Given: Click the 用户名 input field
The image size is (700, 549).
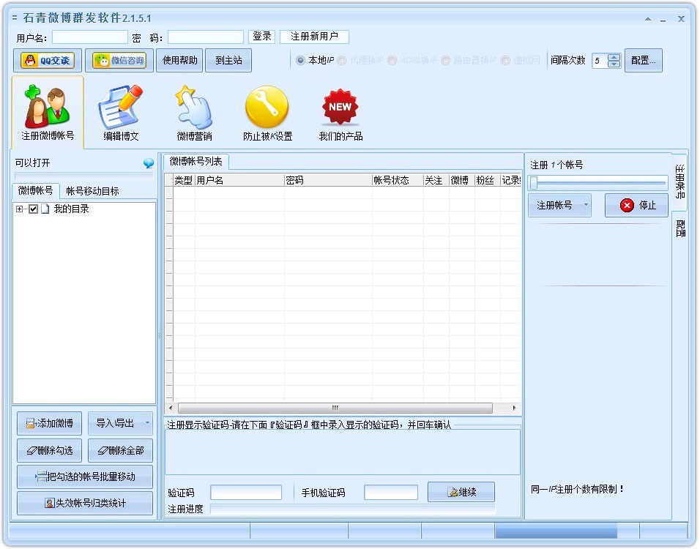Looking at the screenshot, I should [x=90, y=37].
